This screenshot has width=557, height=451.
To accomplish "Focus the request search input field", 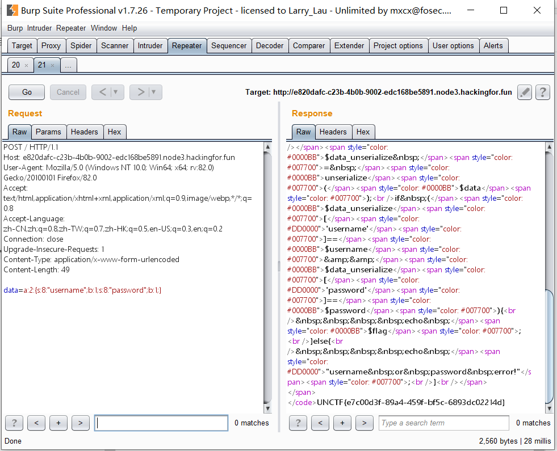I will [x=161, y=423].
